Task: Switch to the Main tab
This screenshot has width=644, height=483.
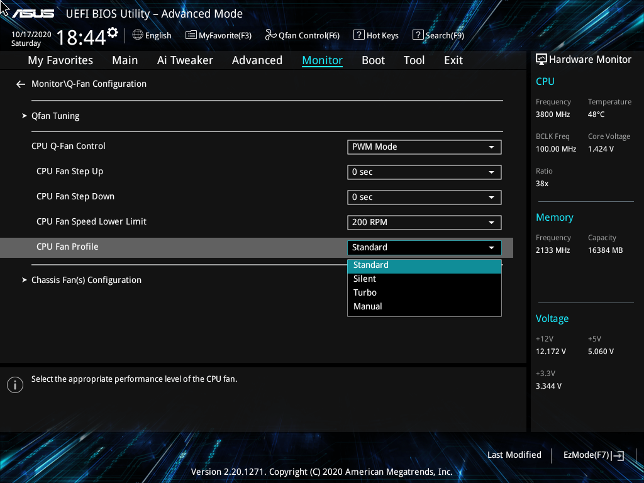Action: click(125, 60)
